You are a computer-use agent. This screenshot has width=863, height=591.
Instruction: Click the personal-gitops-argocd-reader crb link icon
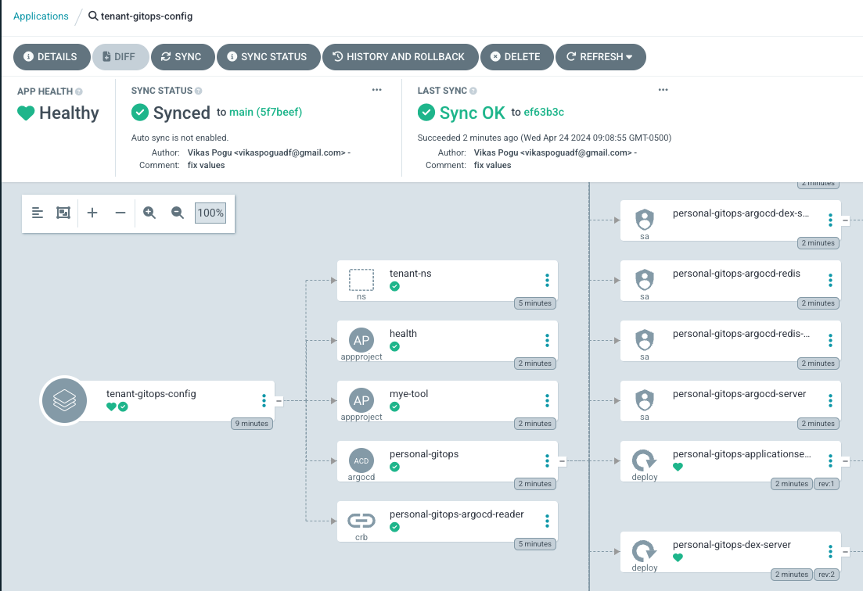[x=361, y=520]
